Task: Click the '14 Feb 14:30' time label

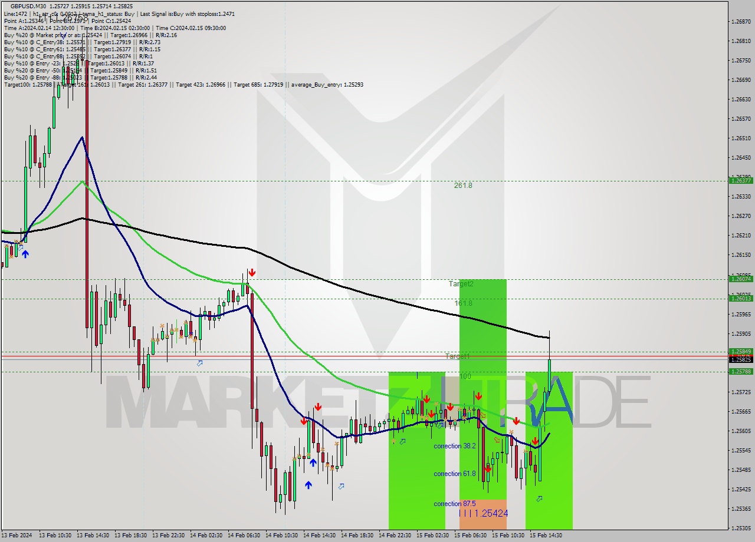Action: coord(319,536)
